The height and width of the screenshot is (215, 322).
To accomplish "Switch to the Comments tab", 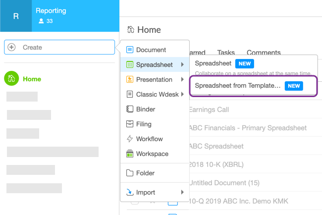I will pyautogui.click(x=264, y=53).
